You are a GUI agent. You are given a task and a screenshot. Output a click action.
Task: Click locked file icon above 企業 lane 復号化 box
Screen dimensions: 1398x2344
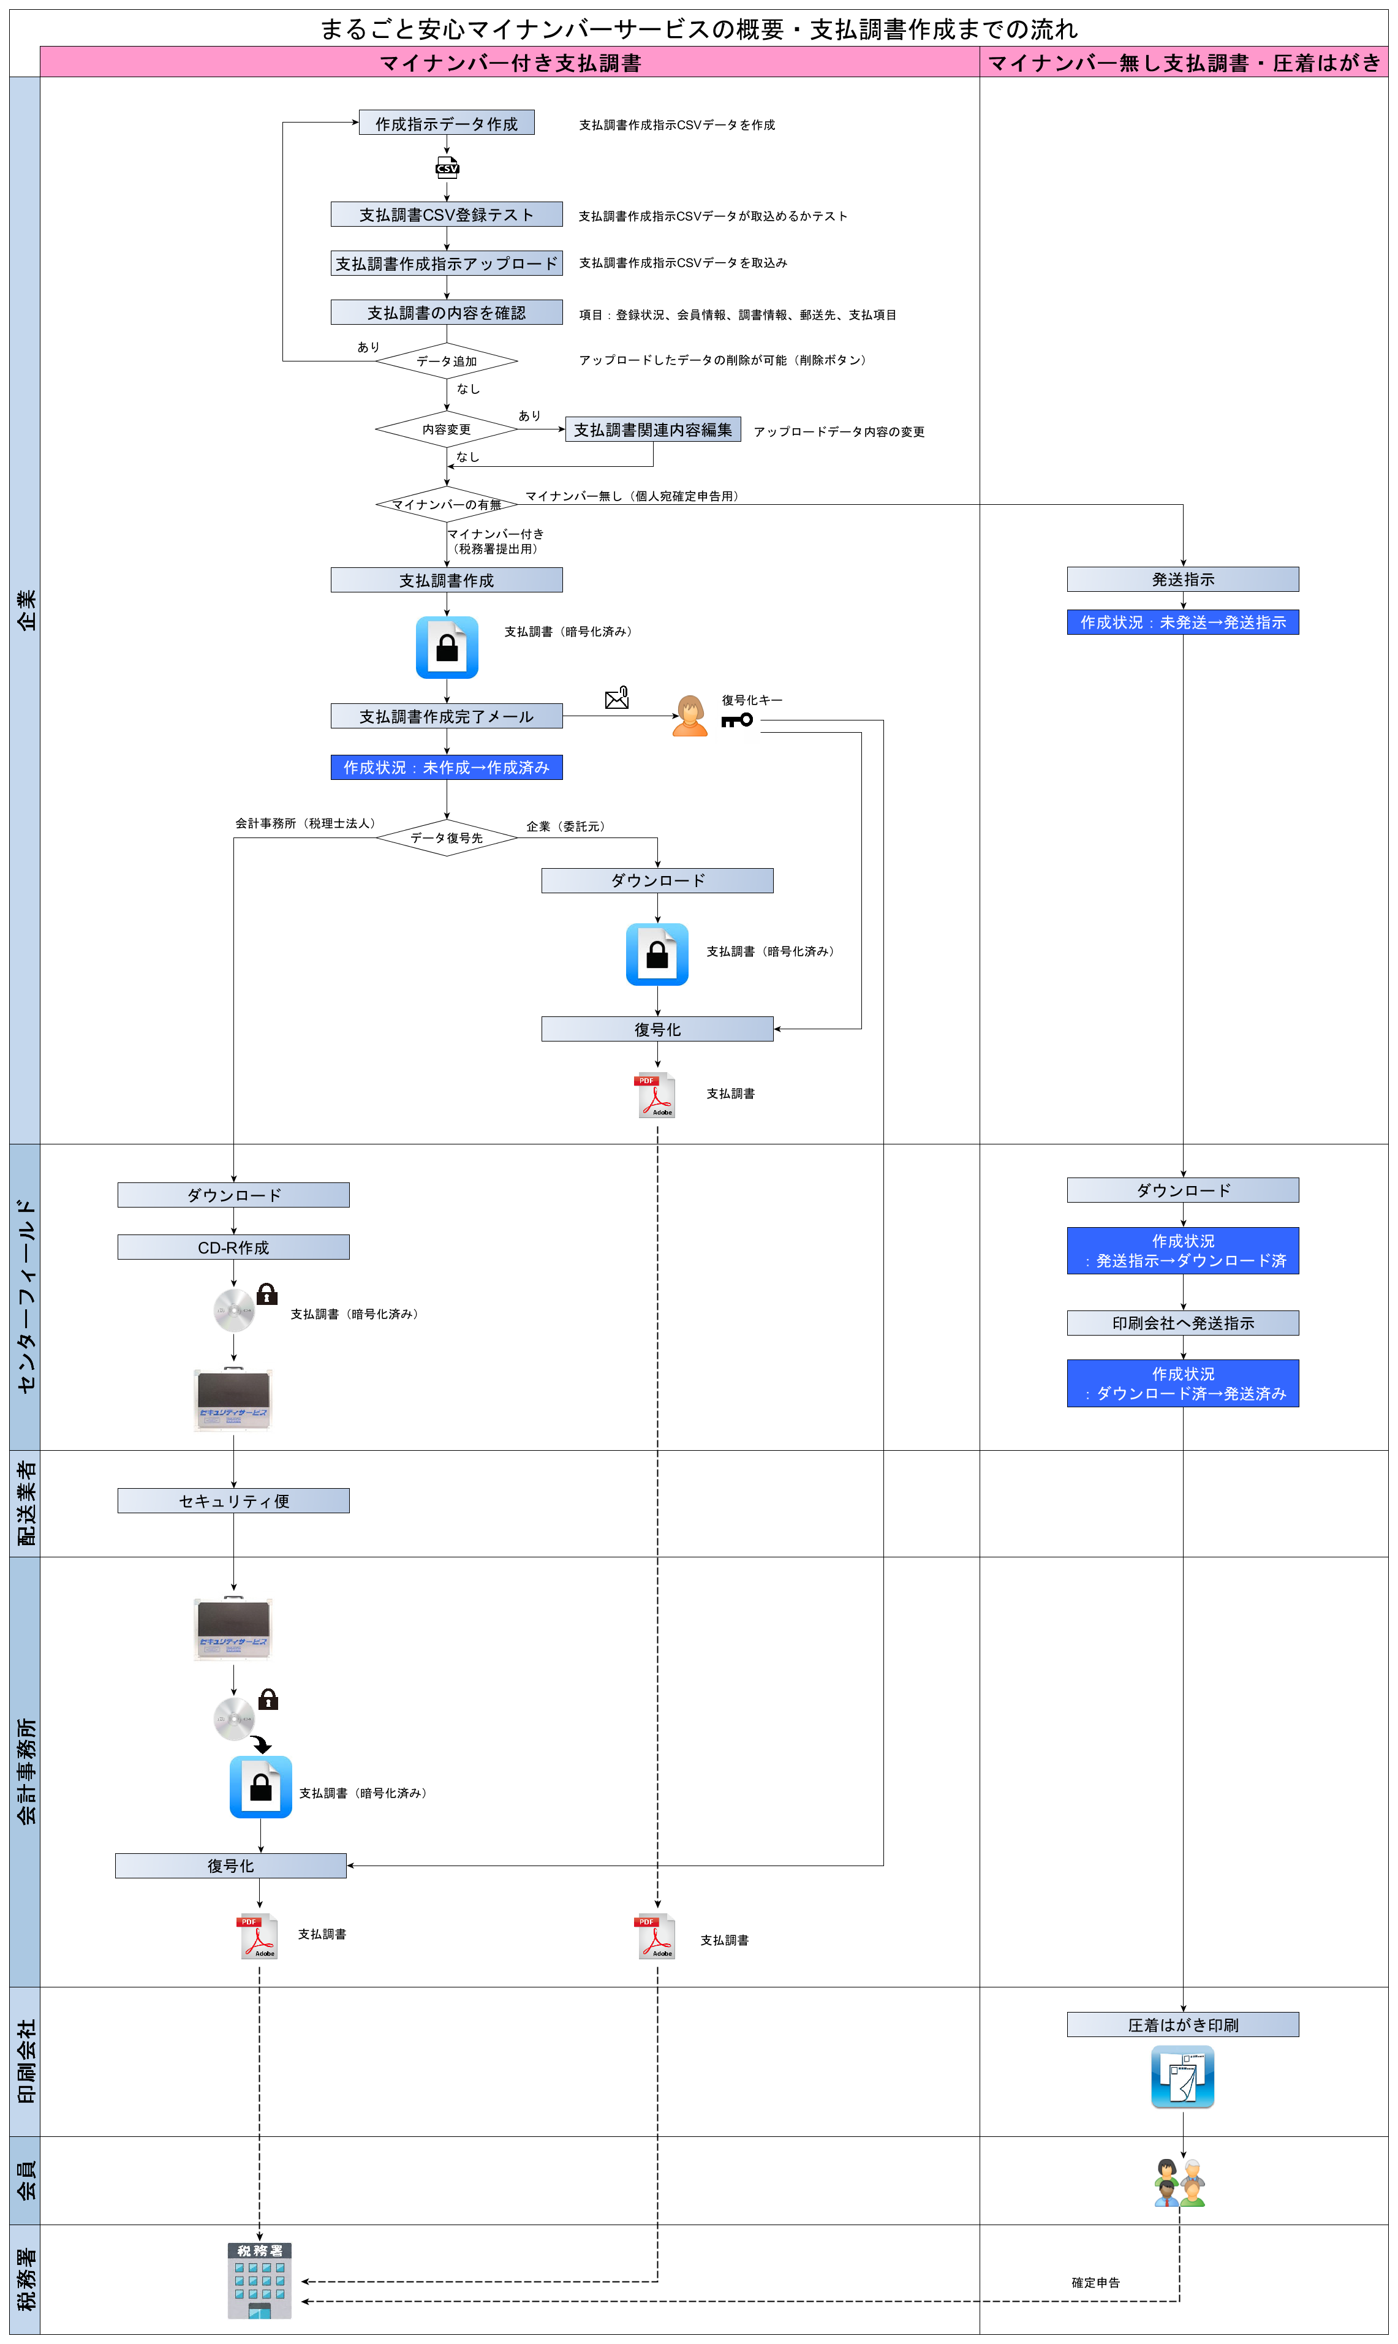(x=657, y=955)
